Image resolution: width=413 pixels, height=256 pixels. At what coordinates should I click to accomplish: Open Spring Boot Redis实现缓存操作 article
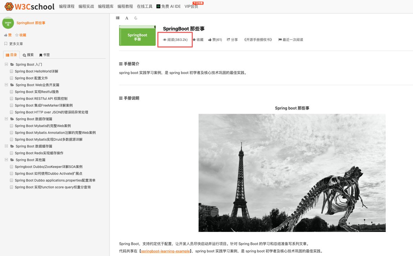point(39,153)
